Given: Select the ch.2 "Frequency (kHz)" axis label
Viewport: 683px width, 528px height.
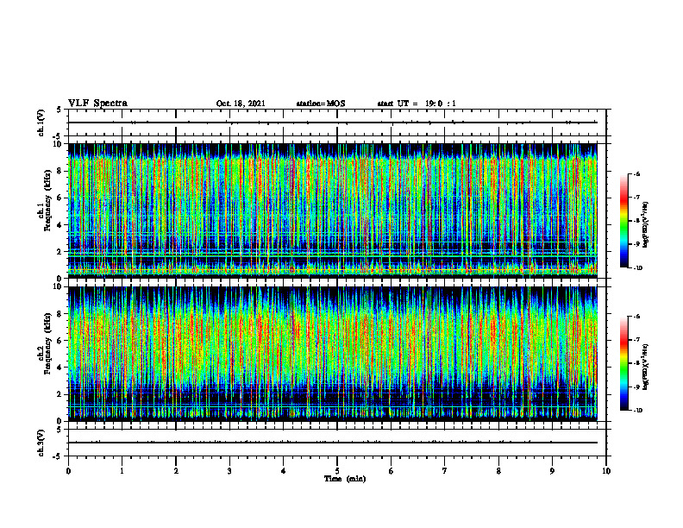Looking at the screenshot, I should click(x=47, y=344).
